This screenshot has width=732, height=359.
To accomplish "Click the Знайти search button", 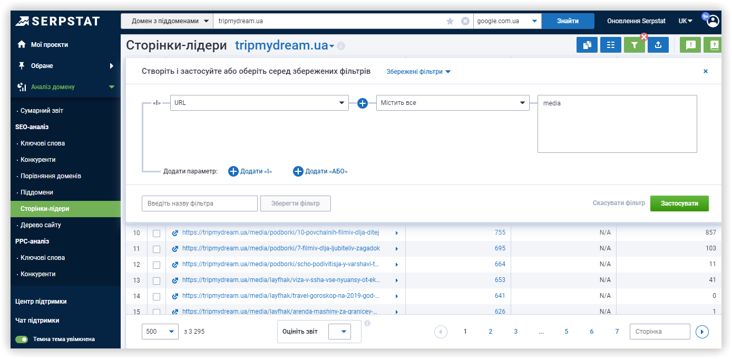I will [568, 21].
